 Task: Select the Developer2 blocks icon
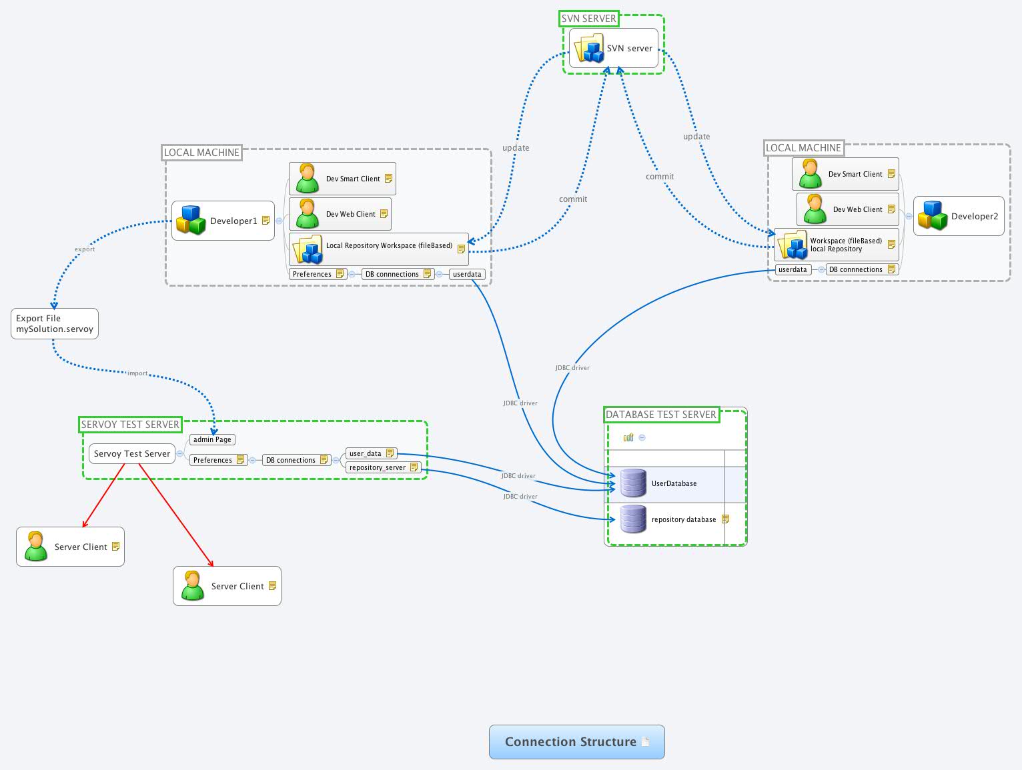pos(933,216)
